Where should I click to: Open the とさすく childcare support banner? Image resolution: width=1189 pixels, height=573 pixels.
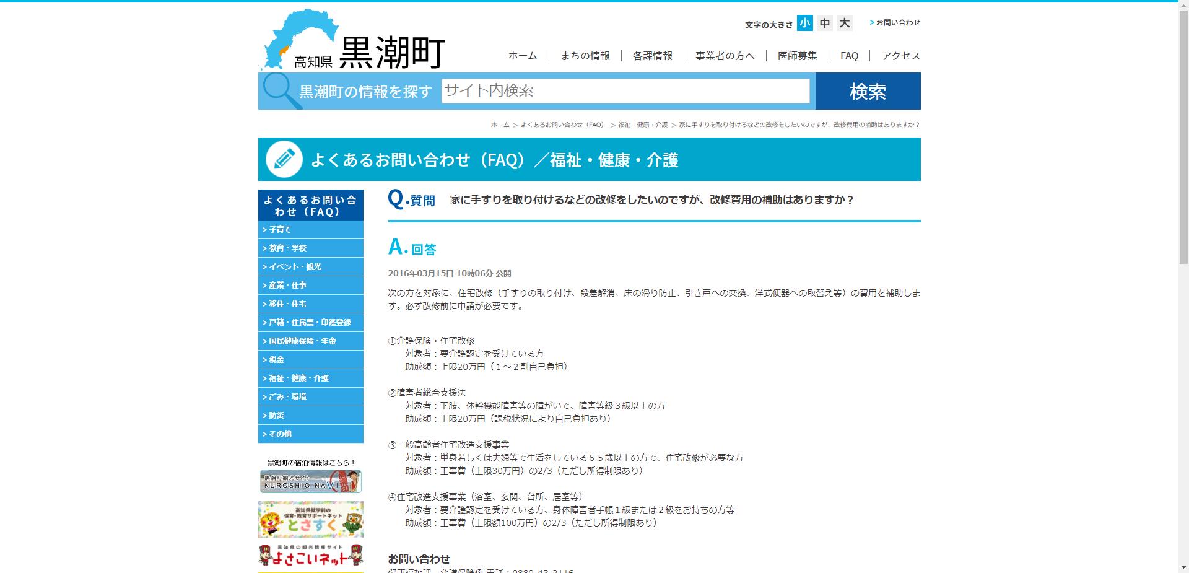[x=310, y=519]
